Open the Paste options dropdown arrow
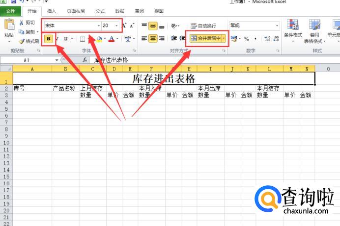The height and width of the screenshot is (226, 340). click(x=9, y=41)
